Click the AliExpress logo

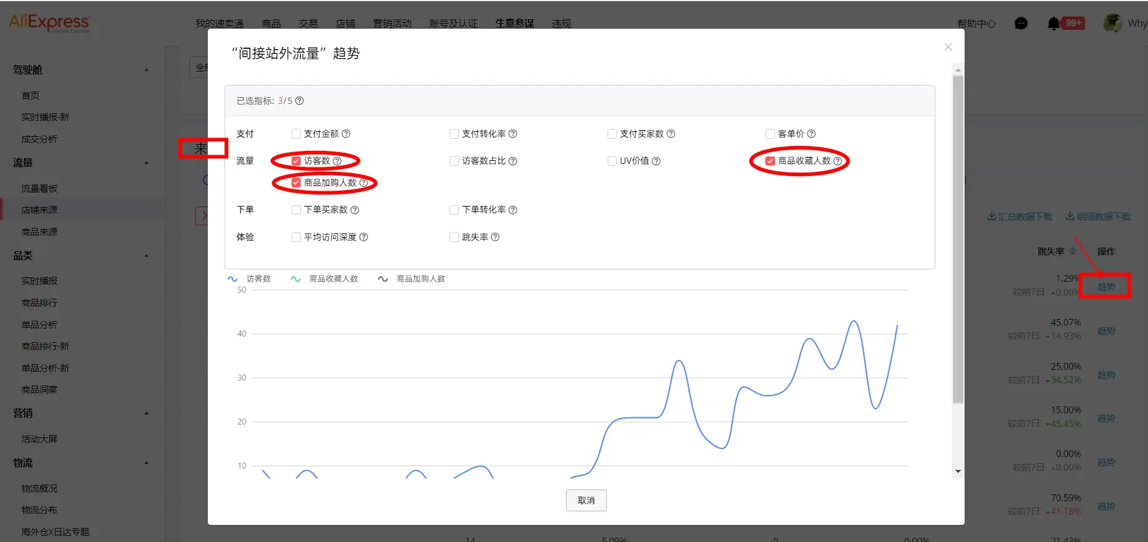coord(49,23)
